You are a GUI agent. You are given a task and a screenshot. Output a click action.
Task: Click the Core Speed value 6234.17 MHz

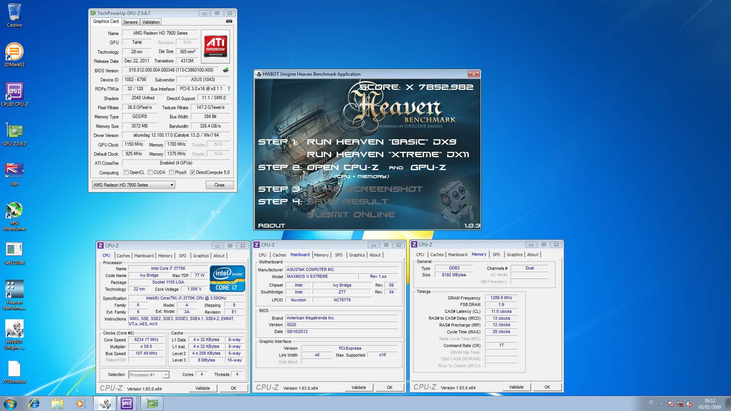146,340
